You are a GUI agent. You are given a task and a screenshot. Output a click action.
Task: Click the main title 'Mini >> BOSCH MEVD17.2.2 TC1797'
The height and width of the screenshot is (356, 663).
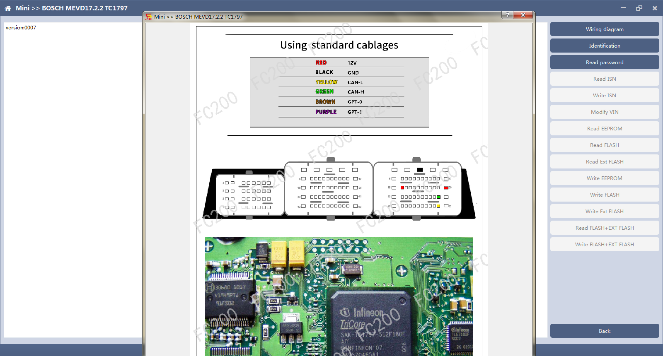coord(72,8)
